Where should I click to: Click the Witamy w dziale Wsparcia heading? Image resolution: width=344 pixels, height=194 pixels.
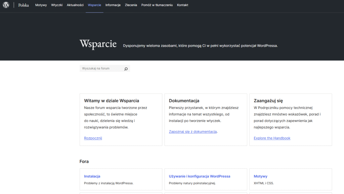point(112,101)
